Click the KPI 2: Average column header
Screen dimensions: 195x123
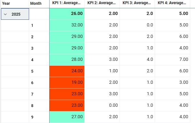(x=102, y=3)
